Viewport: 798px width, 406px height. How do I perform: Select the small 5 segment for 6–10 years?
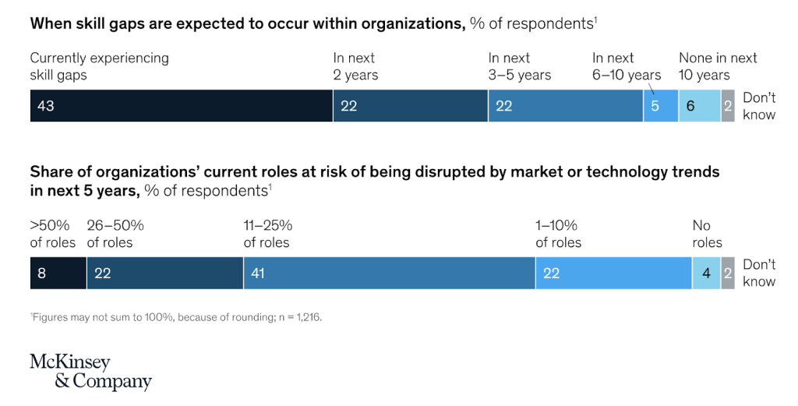click(x=660, y=106)
